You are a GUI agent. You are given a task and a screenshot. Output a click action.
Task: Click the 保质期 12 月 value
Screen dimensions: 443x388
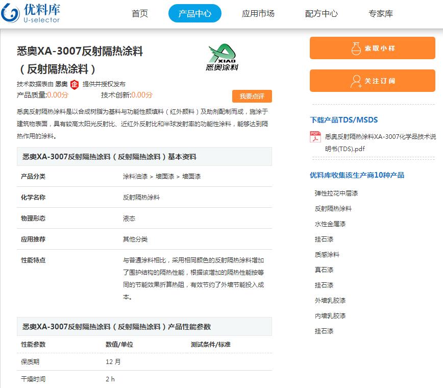point(113,362)
